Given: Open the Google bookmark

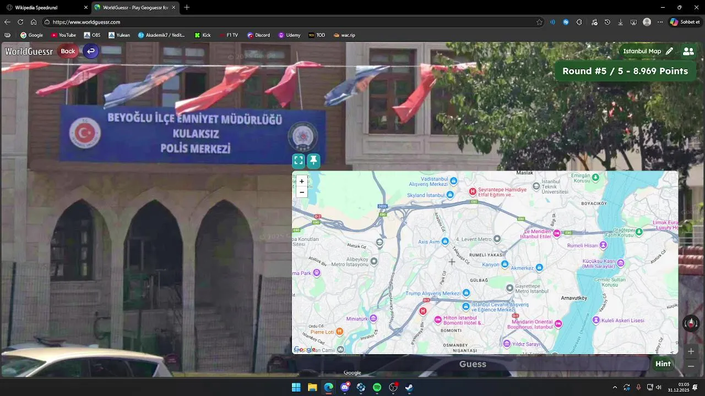Looking at the screenshot, I should pyautogui.click(x=31, y=35).
